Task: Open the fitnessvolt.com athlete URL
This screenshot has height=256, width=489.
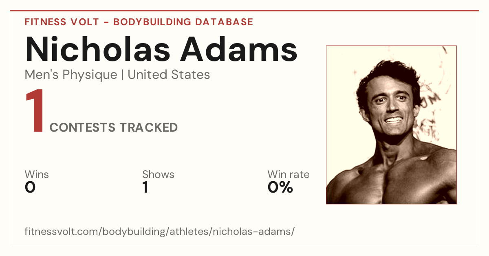Action: pyautogui.click(x=160, y=232)
